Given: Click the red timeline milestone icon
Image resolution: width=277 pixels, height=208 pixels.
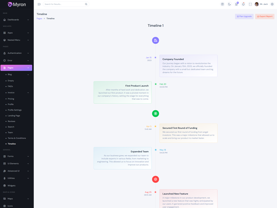Looking at the screenshot, I should click(x=155, y=179).
